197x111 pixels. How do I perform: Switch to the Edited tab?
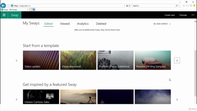(x=48, y=24)
